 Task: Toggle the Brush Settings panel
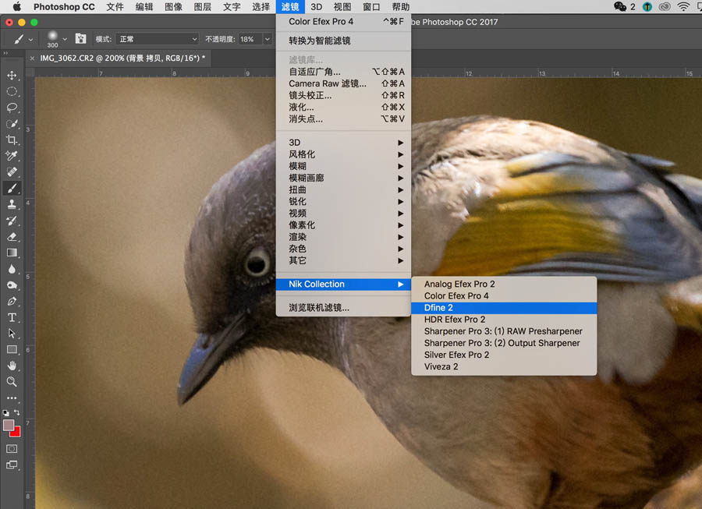[x=80, y=37]
